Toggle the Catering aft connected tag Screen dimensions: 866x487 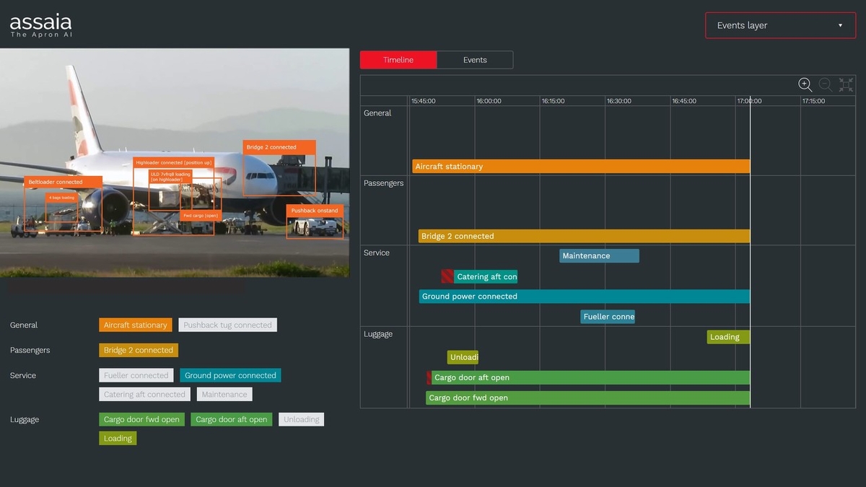coord(144,395)
